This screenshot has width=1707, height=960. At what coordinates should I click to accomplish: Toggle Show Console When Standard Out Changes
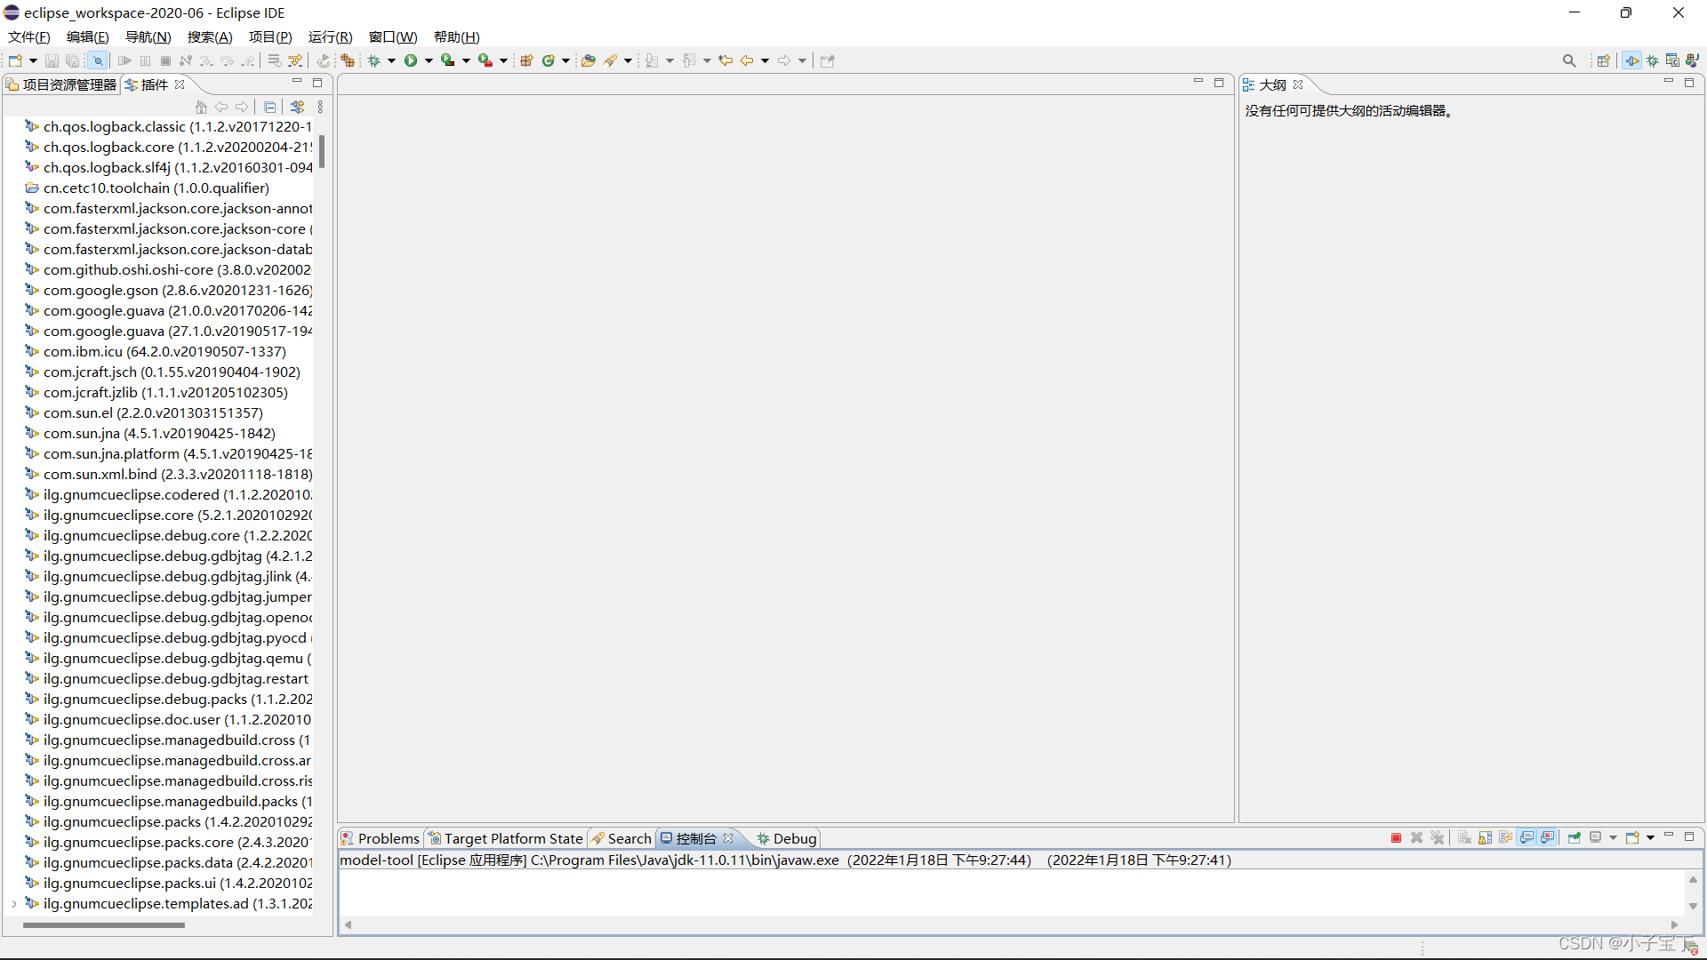[x=1527, y=838]
